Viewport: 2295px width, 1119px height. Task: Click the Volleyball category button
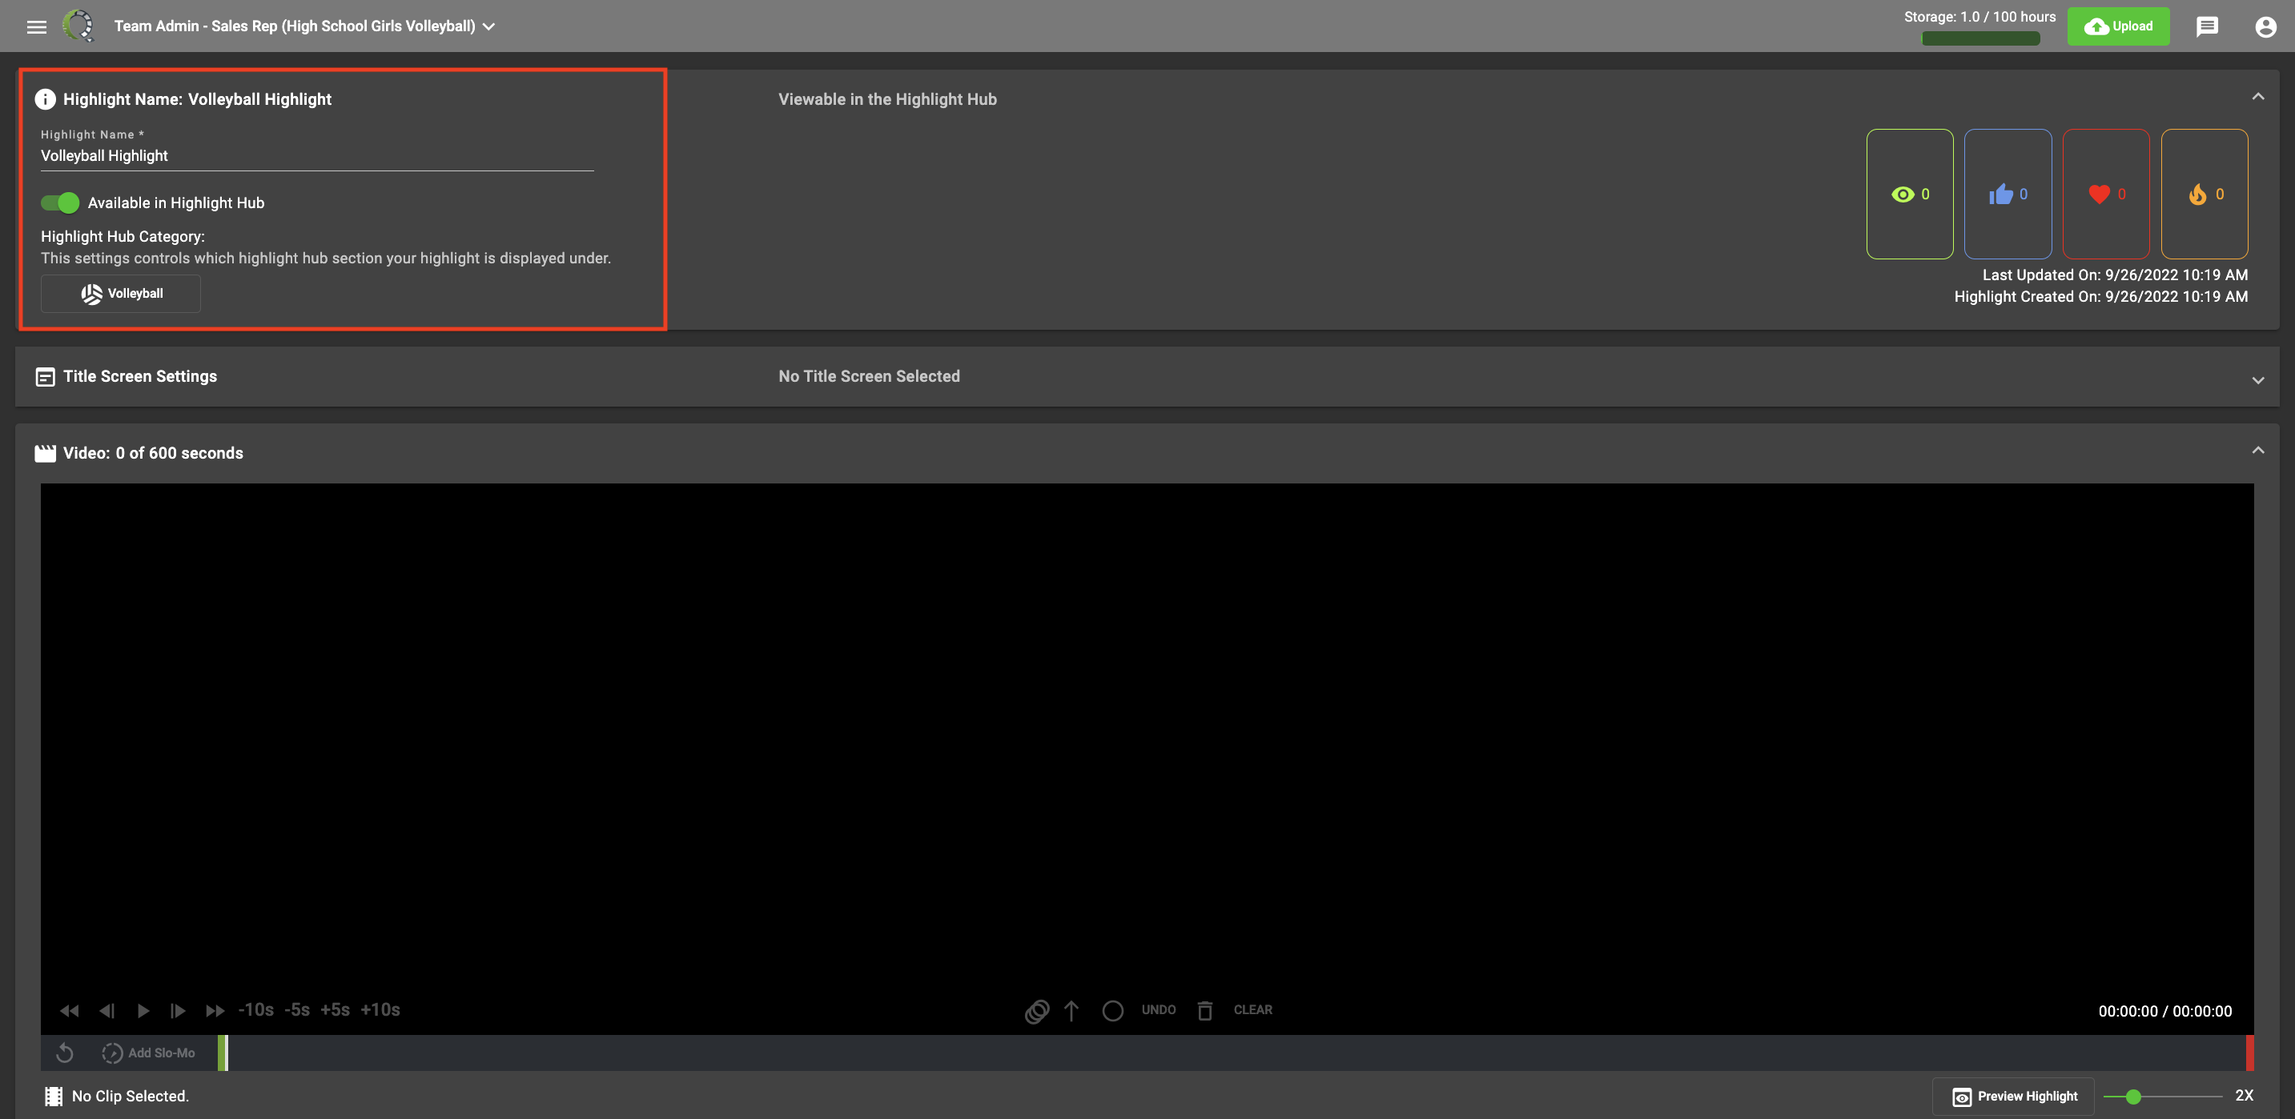coord(121,294)
